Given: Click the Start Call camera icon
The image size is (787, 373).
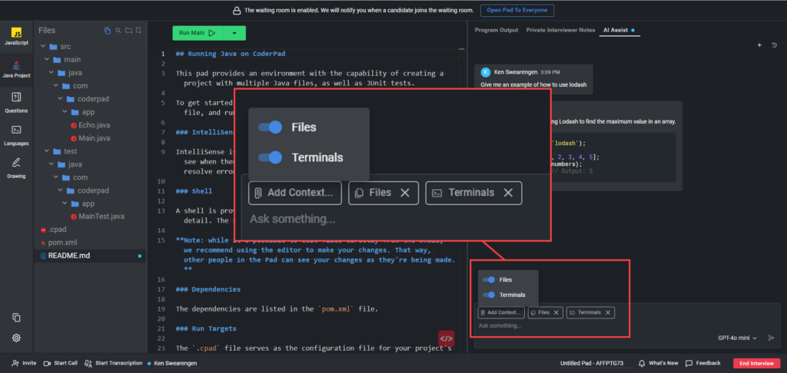Looking at the screenshot, I should tap(47, 363).
